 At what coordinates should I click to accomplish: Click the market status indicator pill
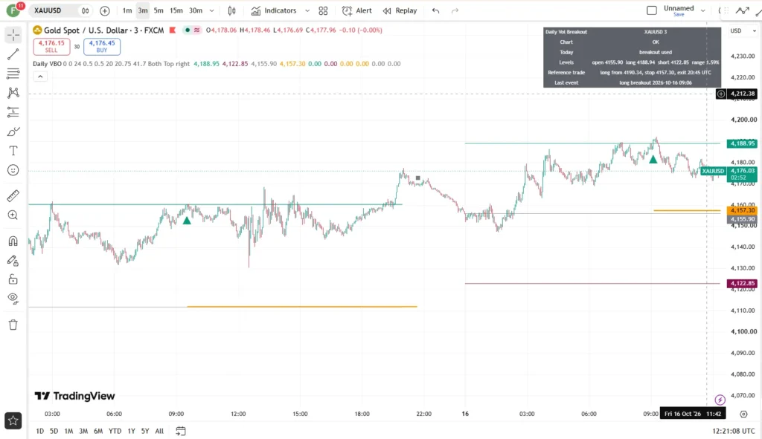pos(192,30)
